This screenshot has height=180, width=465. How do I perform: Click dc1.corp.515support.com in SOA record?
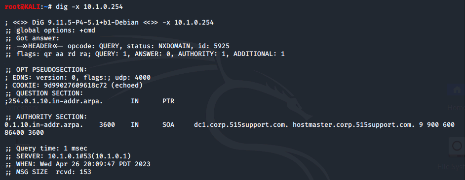point(241,125)
